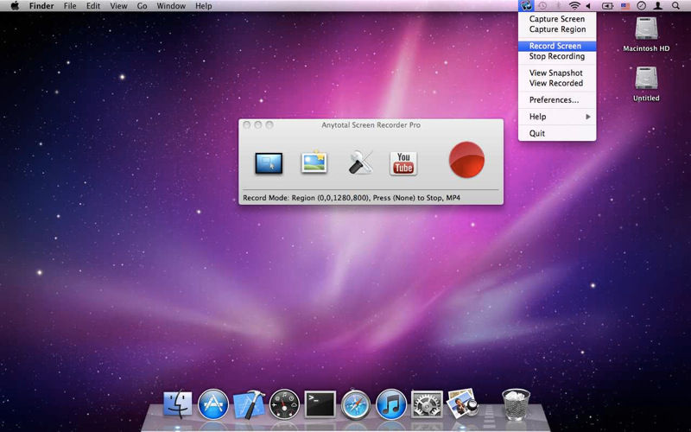Image resolution: width=691 pixels, height=432 pixels.
Task: Quit the recorder via menu
Action: (557, 133)
